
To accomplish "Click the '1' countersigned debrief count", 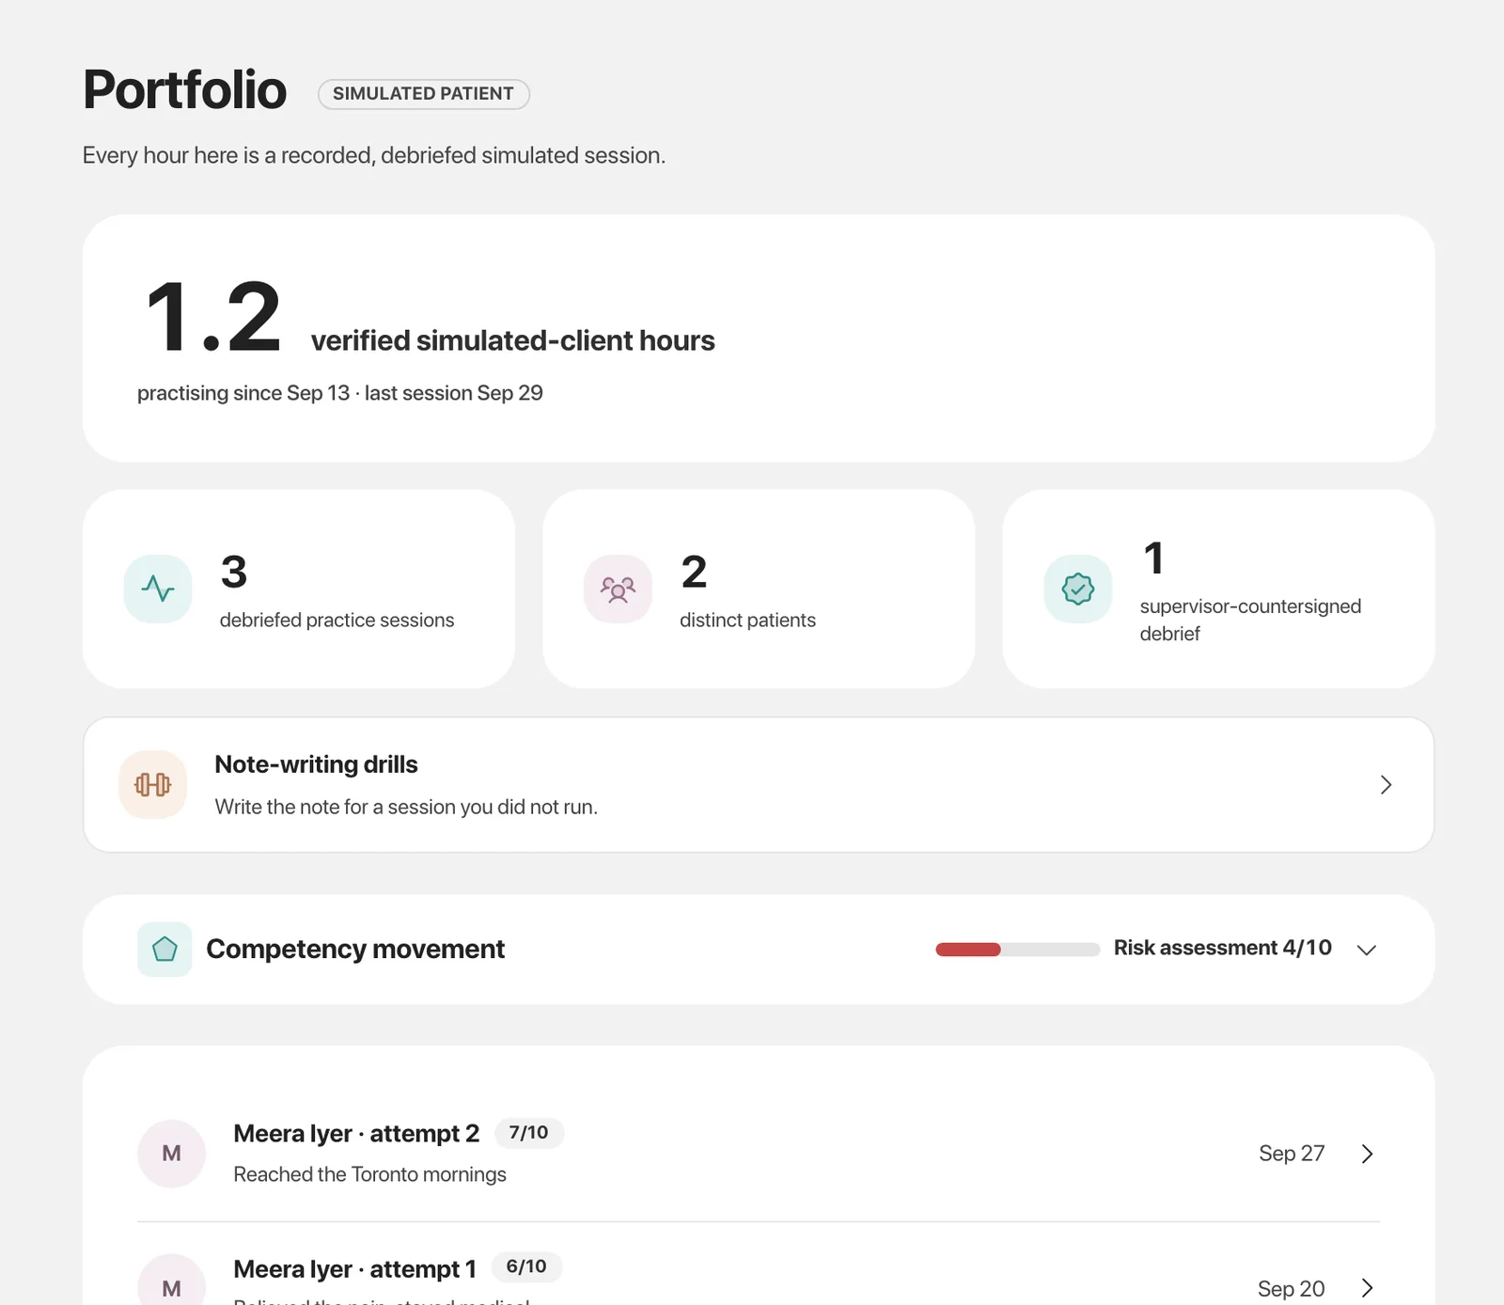I will pos(1154,558).
